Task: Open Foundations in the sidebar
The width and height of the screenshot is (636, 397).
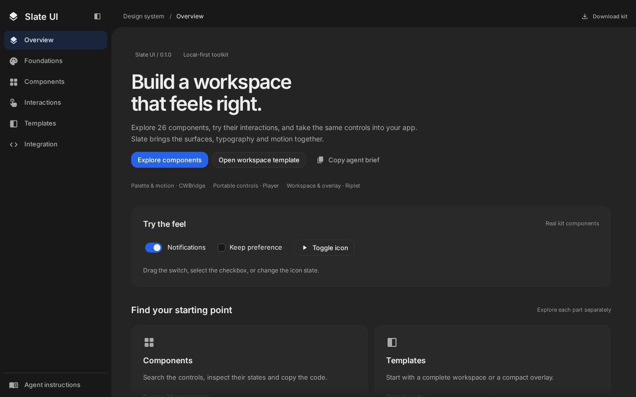Action: tap(56, 61)
